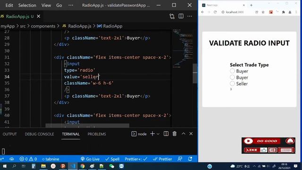Close the React App browser tab
The width and height of the screenshot is (302, 170).
[243, 5]
